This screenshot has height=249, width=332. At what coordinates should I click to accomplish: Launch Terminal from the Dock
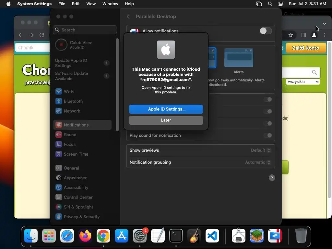click(x=176, y=236)
